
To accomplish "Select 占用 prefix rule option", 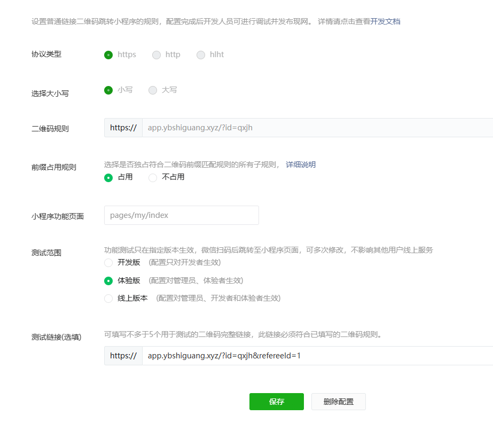I will 108,178.
